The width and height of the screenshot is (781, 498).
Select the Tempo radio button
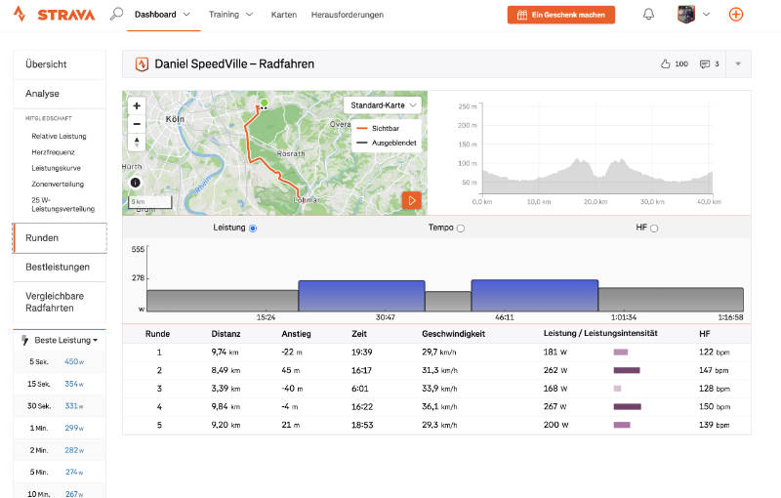point(461,228)
